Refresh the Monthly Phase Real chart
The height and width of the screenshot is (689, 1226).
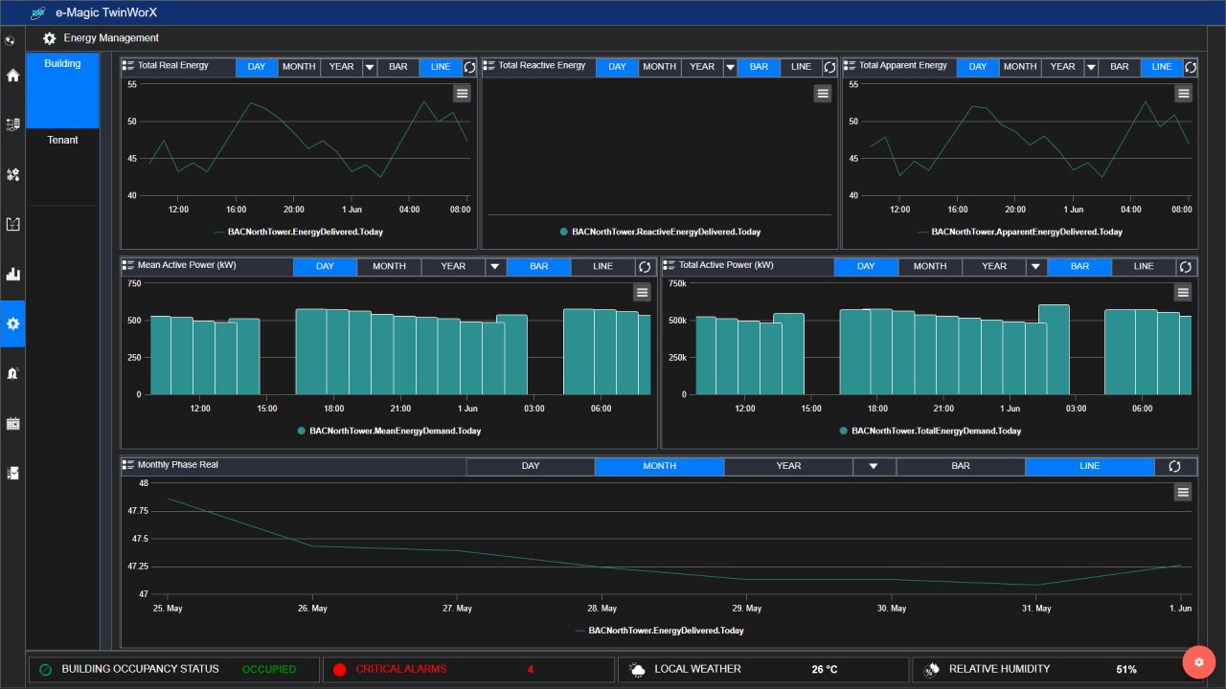click(x=1175, y=466)
